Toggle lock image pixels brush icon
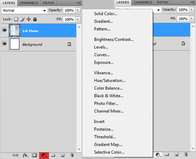This screenshot has width=196, height=159. [23, 19]
